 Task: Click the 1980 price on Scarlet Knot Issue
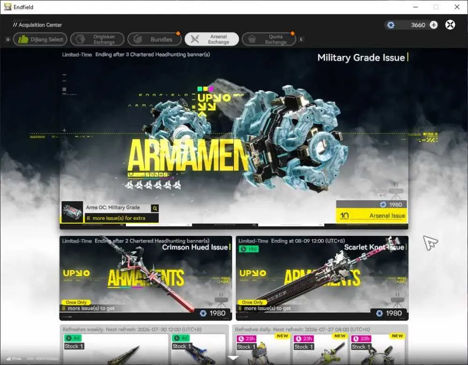click(389, 313)
